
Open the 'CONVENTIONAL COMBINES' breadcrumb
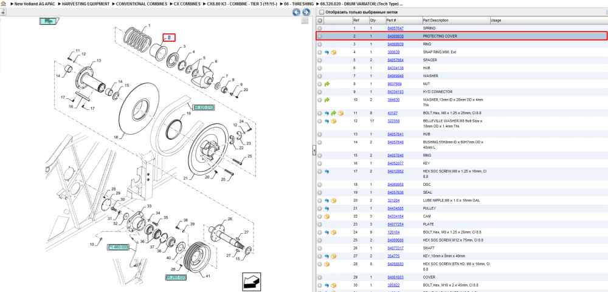(x=141, y=4)
